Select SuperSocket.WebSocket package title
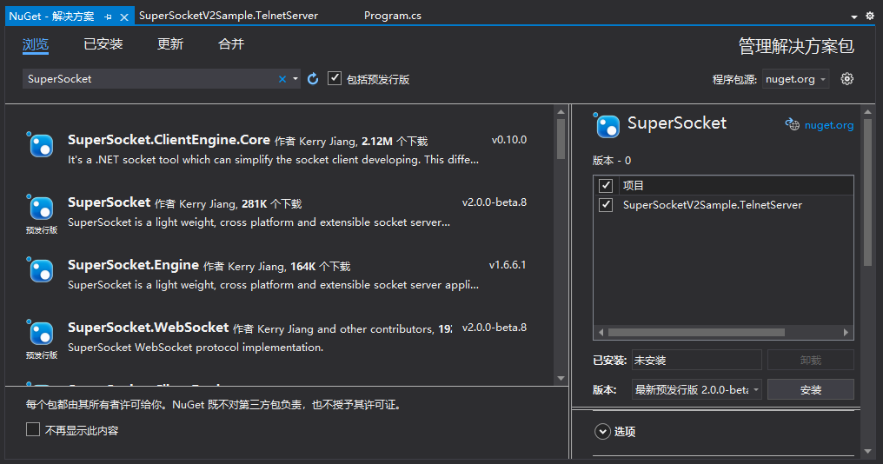Viewport: 883px width, 464px height. click(148, 328)
